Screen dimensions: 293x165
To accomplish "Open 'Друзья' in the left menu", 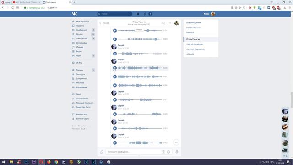I will point(79,34).
